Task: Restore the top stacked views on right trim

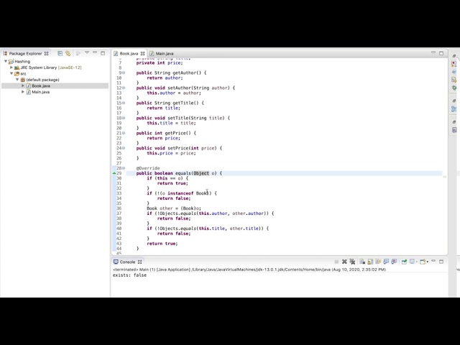Action: point(454,56)
